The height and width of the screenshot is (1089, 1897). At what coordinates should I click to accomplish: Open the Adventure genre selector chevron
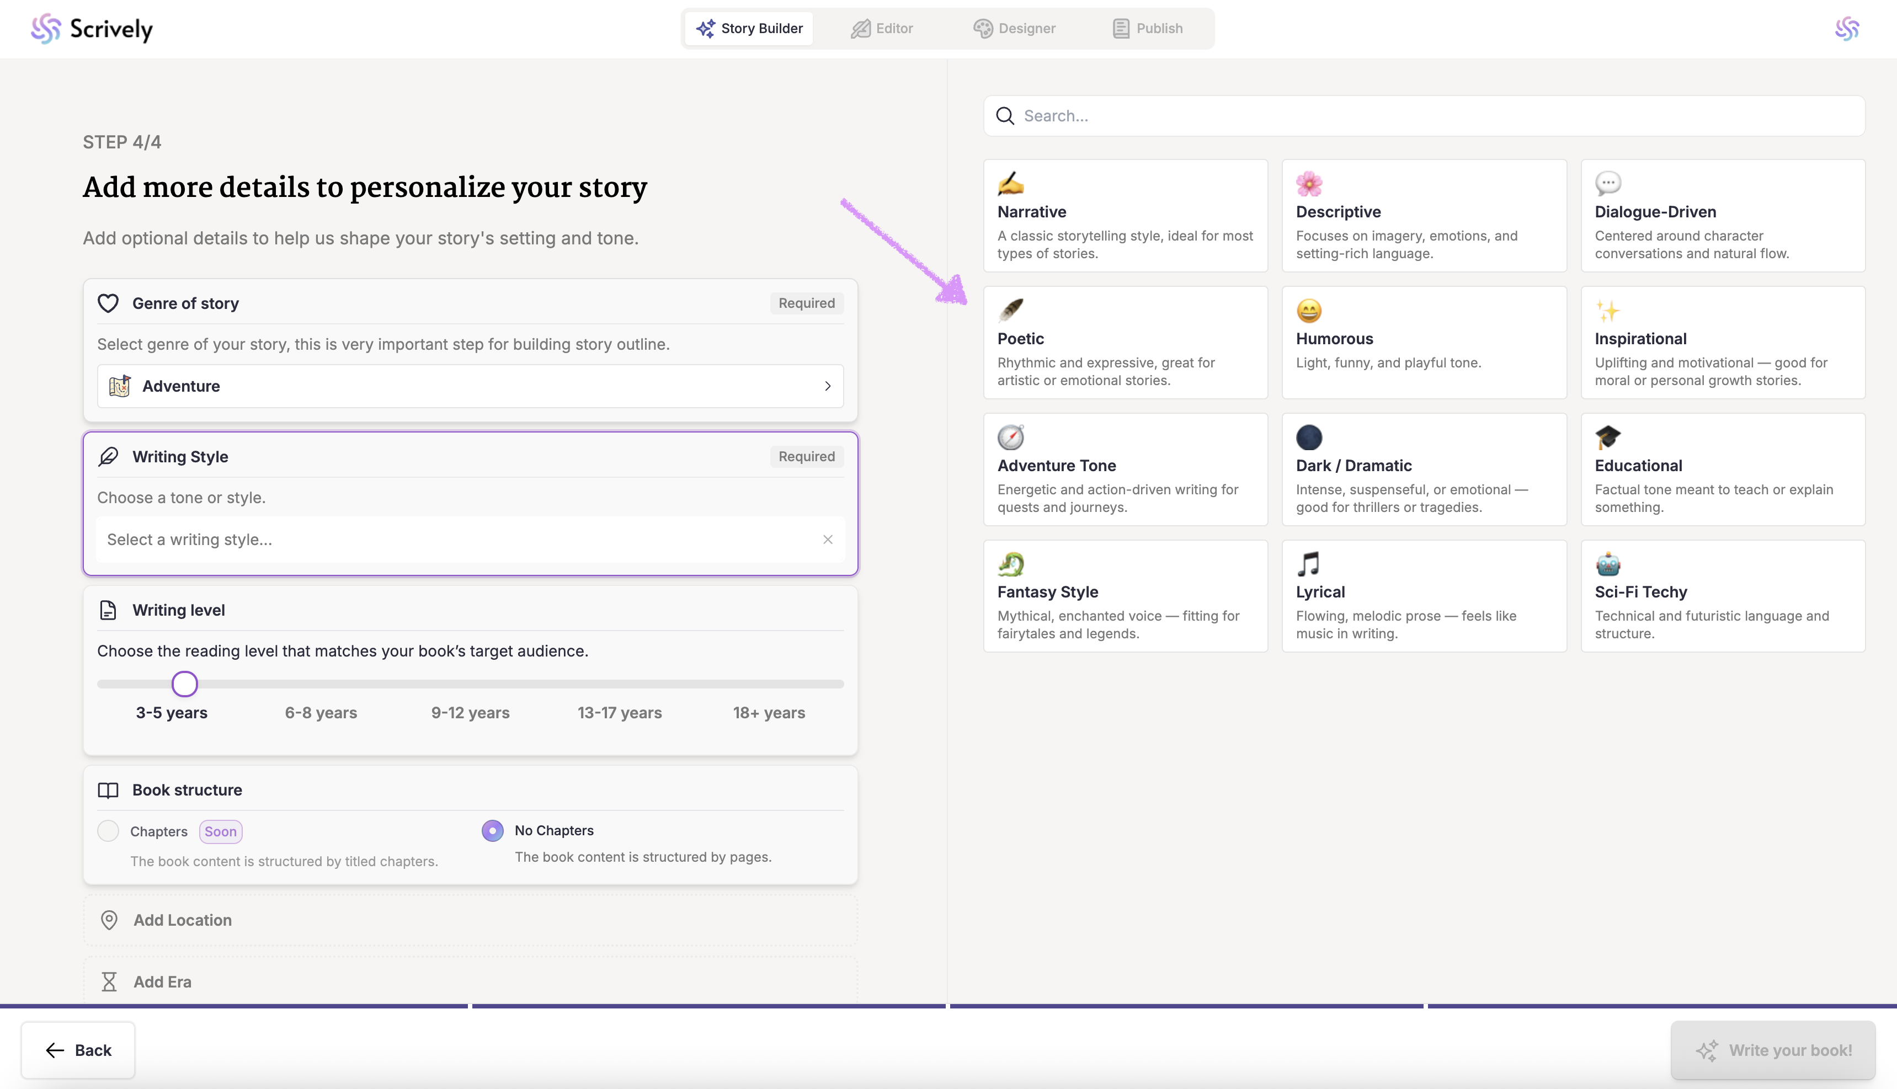(x=827, y=386)
